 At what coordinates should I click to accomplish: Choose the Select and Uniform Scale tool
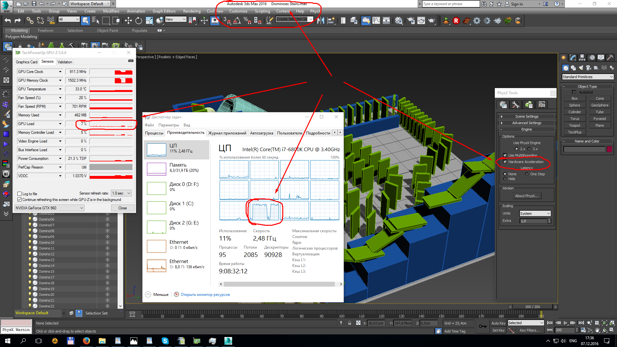[x=149, y=21]
